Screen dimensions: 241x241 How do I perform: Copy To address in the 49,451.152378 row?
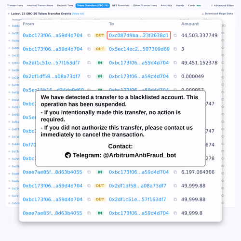175,63
